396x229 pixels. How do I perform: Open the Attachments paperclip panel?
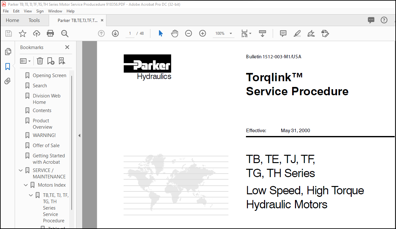8,81
